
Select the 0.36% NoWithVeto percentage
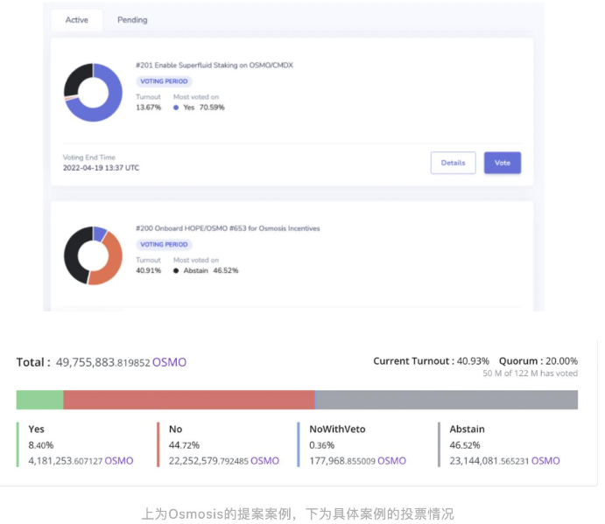point(322,445)
